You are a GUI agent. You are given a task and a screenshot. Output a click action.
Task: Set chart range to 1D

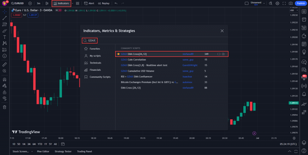(x=14, y=144)
